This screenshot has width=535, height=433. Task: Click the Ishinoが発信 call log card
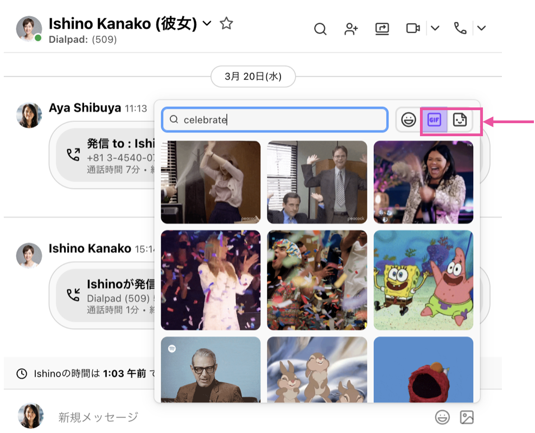click(106, 296)
